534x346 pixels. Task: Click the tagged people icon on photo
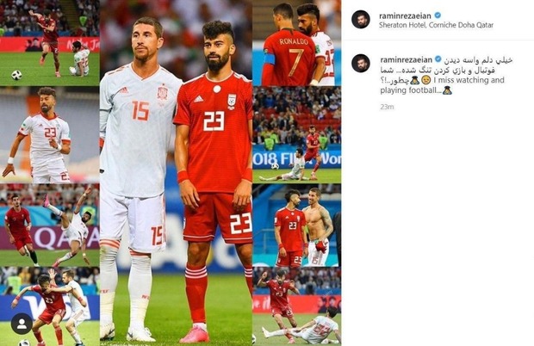click(22, 324)
